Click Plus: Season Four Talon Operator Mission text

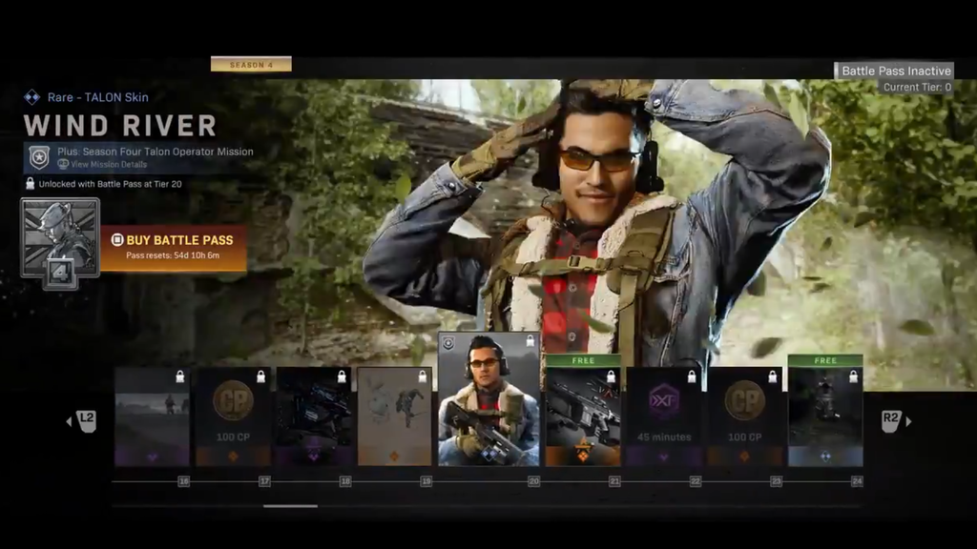tap(156, 152)
